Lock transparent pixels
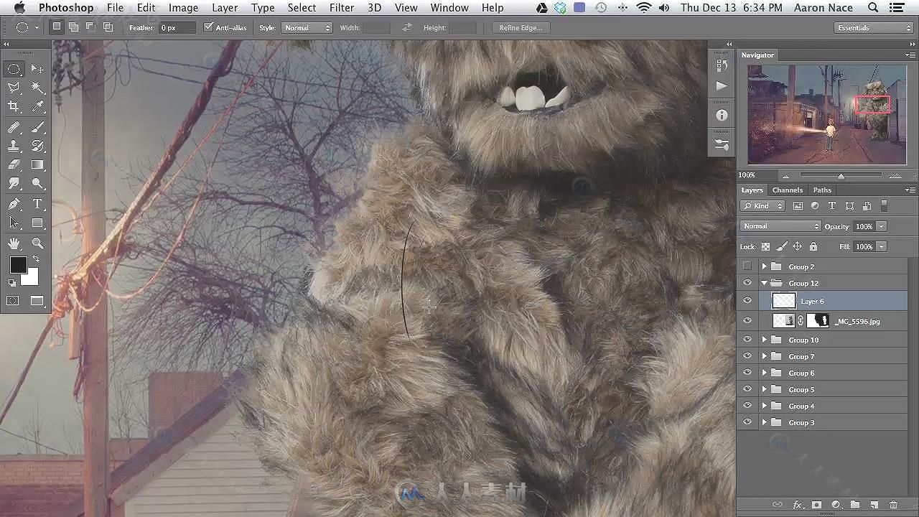The height and width of the screenshot is (517, 919). 765,246
